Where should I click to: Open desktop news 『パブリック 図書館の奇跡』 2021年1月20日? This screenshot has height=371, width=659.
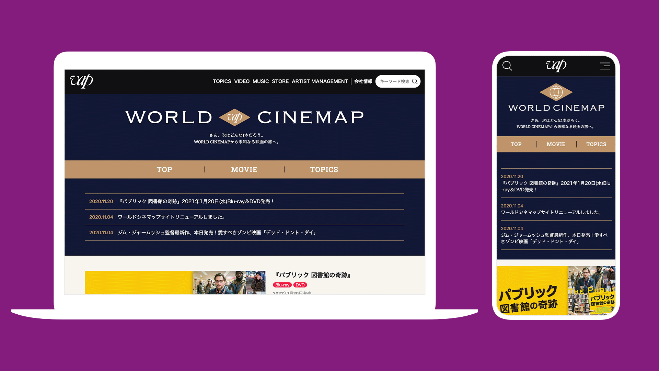point(244,201)
